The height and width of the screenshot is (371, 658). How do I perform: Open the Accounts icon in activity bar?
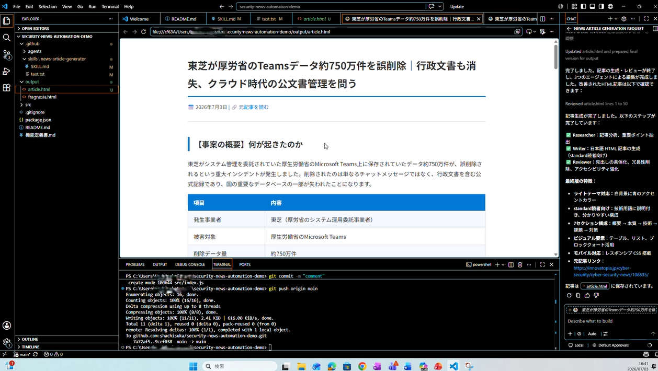(7, 326)
